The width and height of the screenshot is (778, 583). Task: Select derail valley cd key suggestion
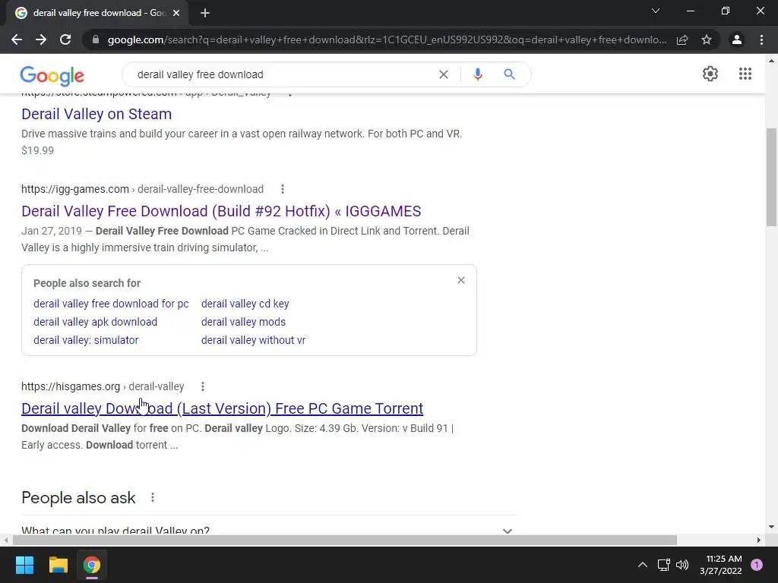pyautogui.click(x=245, y=304)
